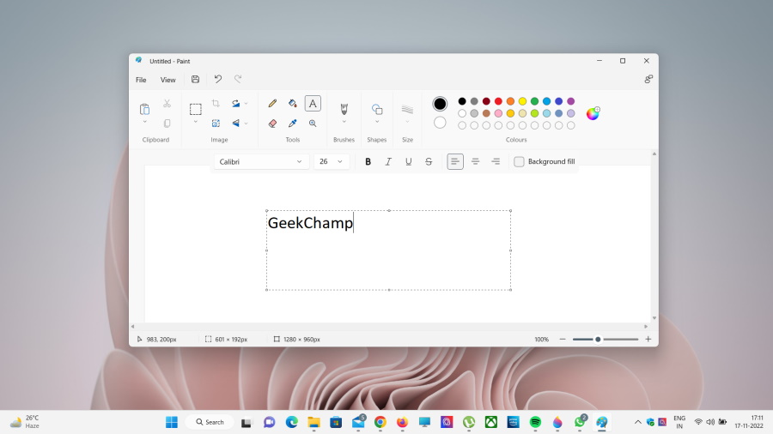This screenshot has width=773, height=434.
Task: Click the Size lines icon
Action: click(x=407, y=109)
